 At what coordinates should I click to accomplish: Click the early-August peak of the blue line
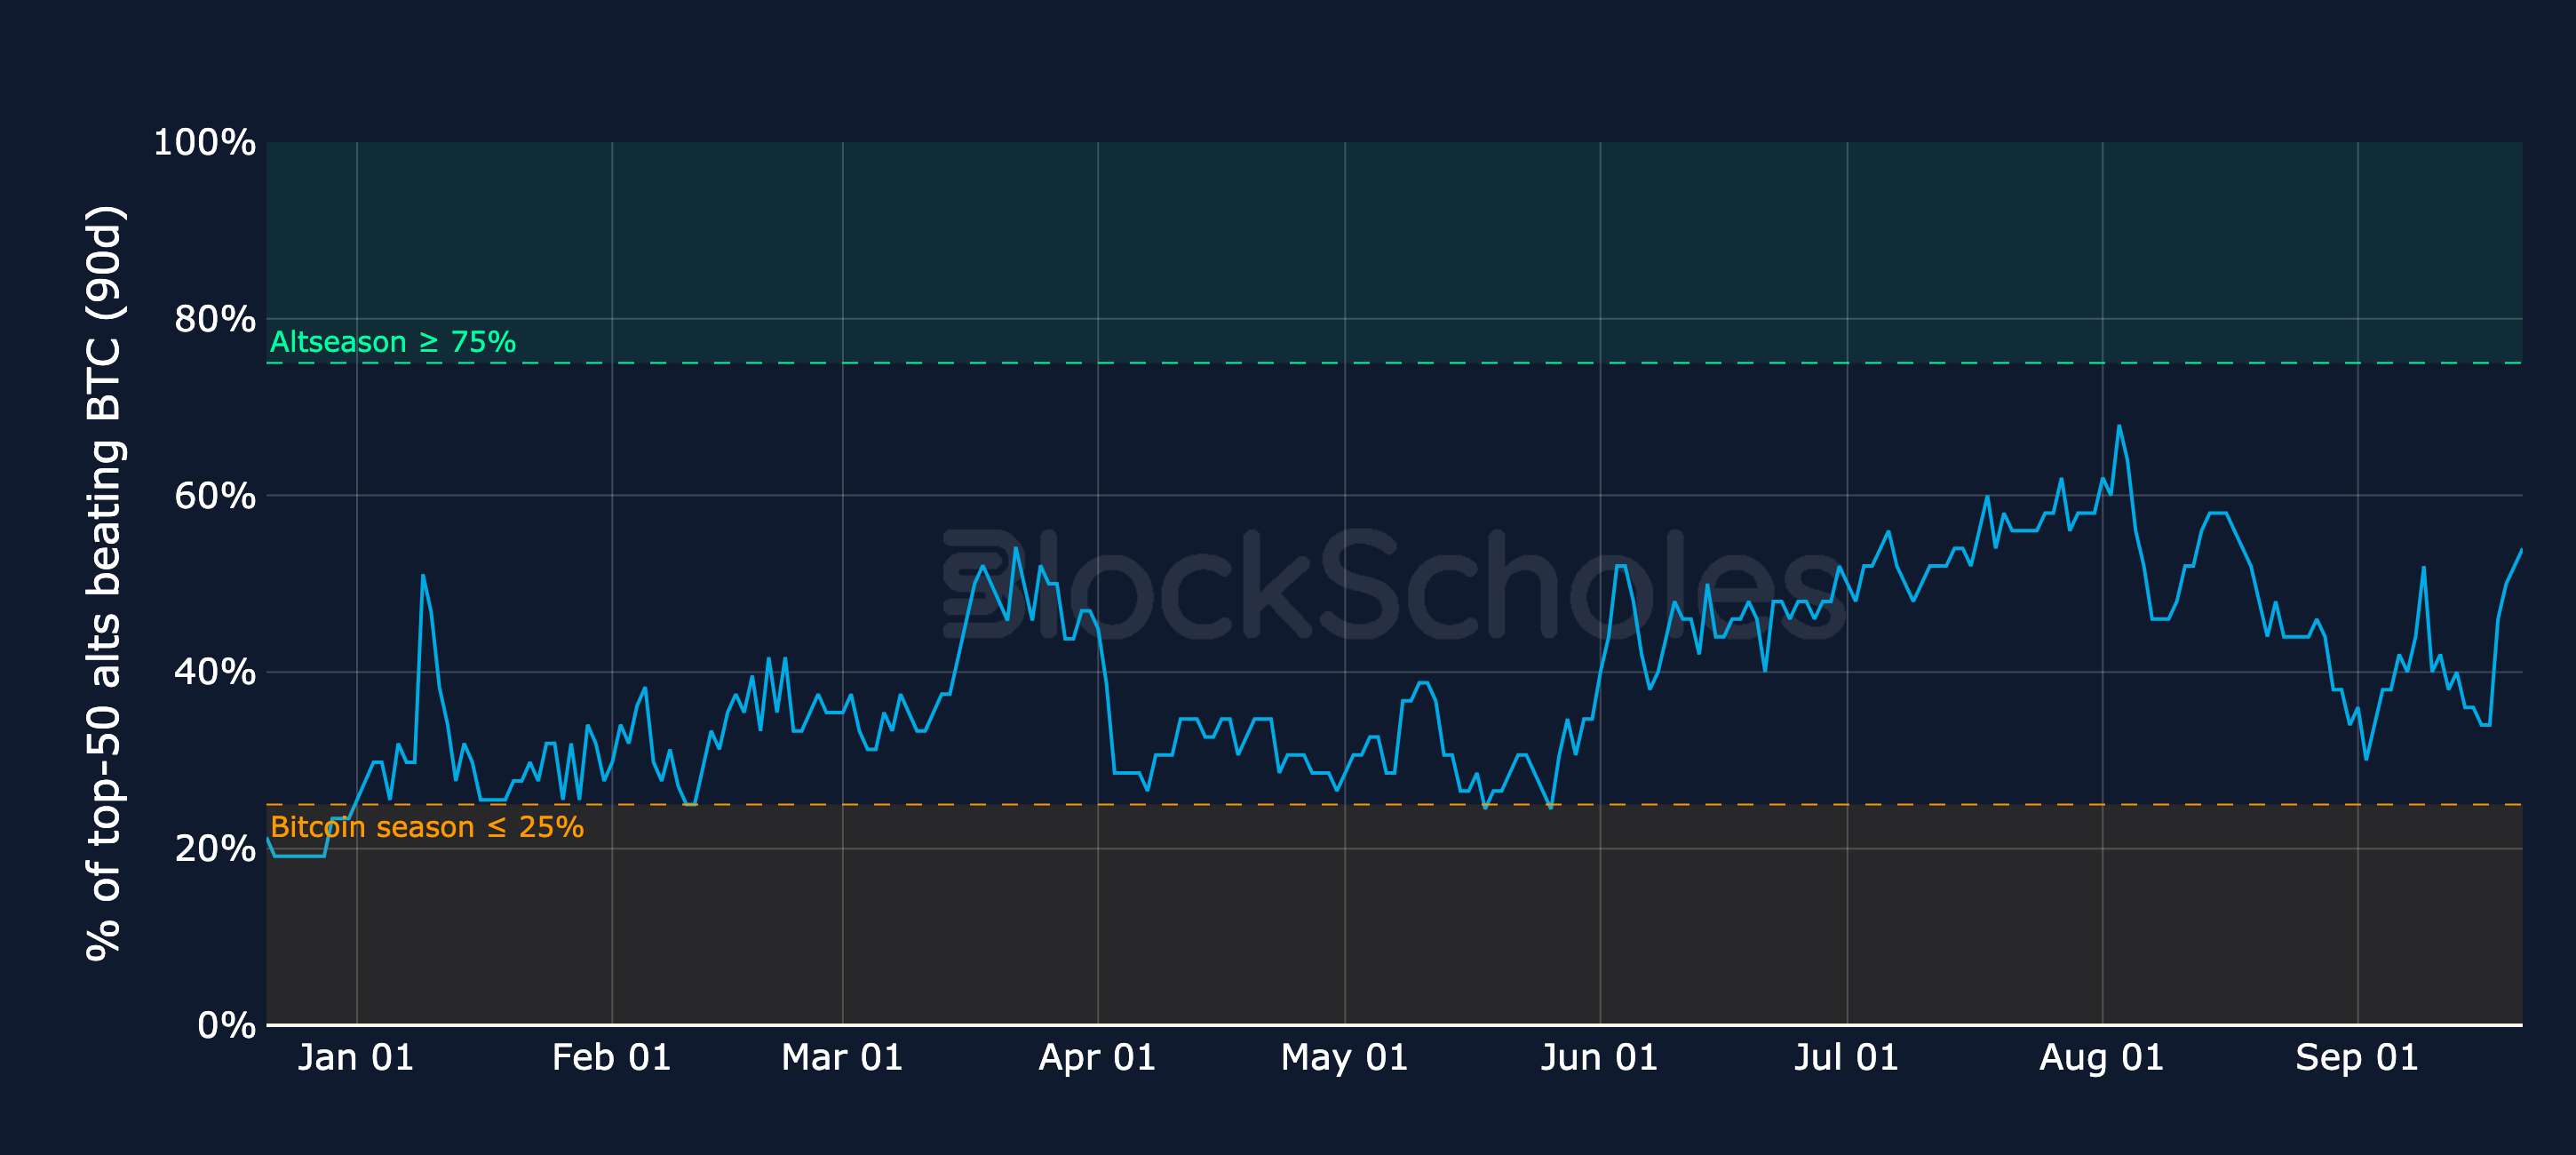[2118, 427]
